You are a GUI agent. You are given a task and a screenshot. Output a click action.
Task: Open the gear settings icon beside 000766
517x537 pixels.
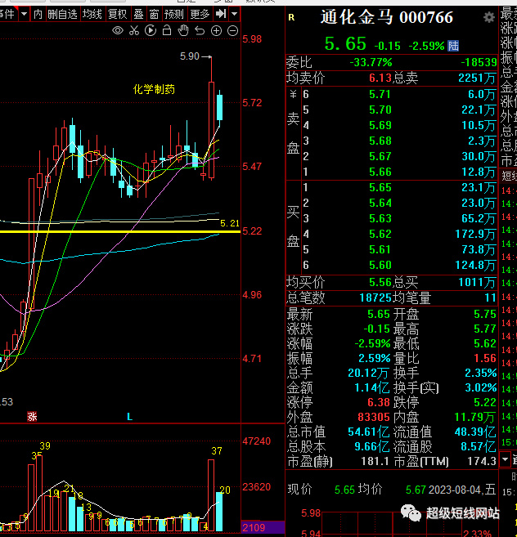(489, 17)
